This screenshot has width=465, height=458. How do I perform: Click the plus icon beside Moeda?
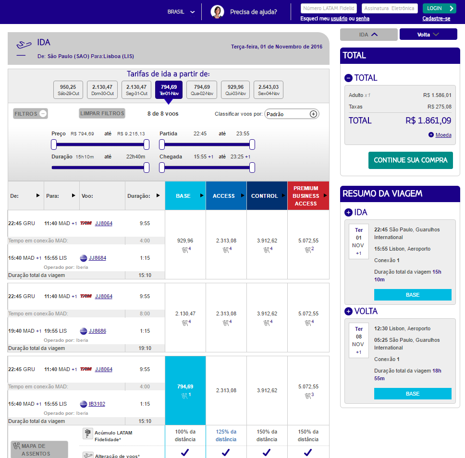431,135
